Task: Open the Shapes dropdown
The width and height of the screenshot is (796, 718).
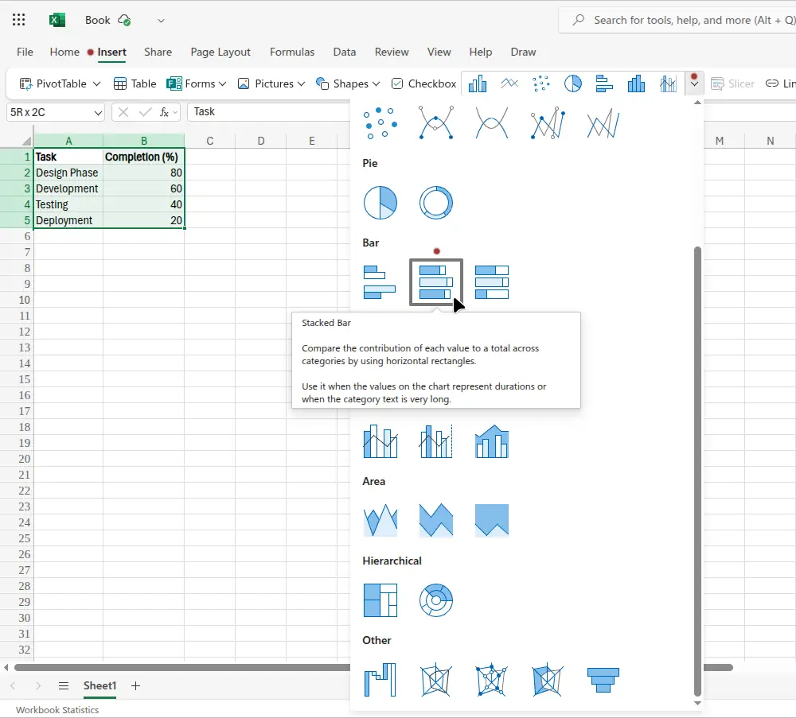Action: (x=348, y=83)
